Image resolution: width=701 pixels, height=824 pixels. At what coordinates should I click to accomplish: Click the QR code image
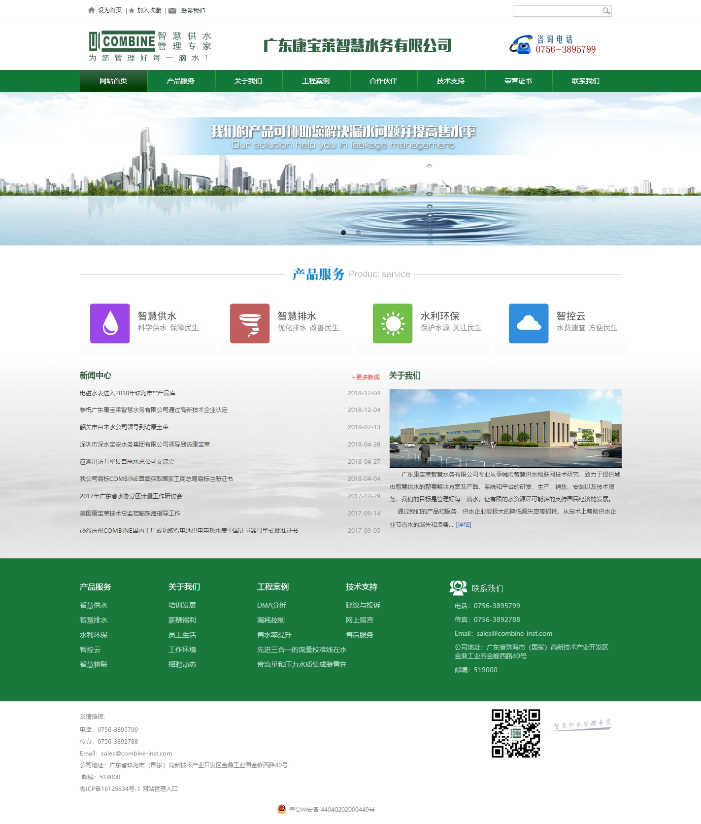pos(516,733)
